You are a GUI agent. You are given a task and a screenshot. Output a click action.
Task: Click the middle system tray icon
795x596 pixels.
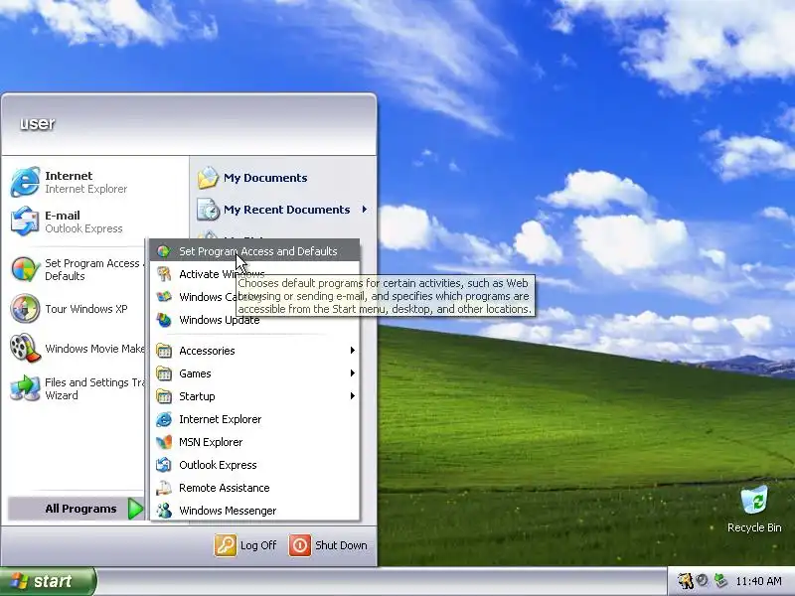pyautogui.click(x=703, y=581)
